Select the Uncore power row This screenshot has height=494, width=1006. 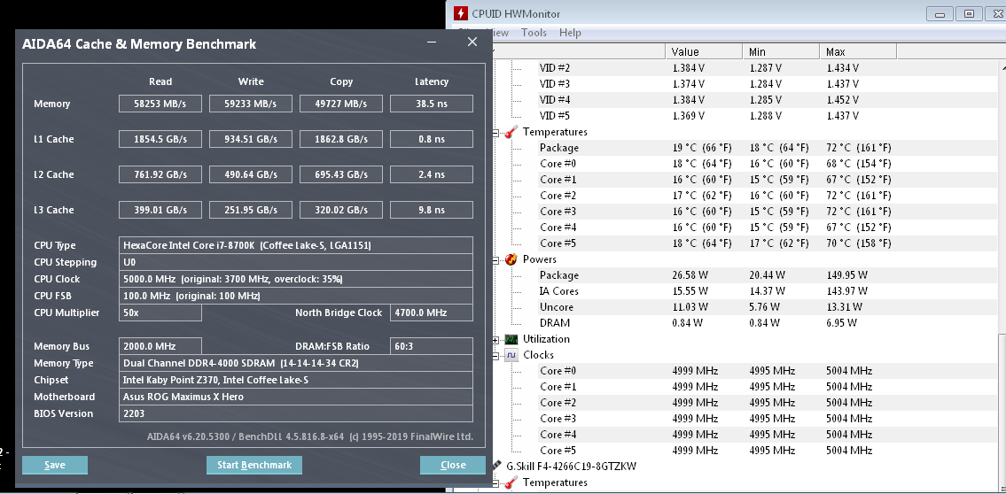[768, 307]
